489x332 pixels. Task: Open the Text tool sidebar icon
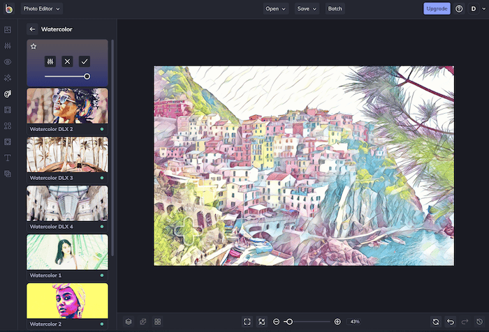[x=8, y=158]
